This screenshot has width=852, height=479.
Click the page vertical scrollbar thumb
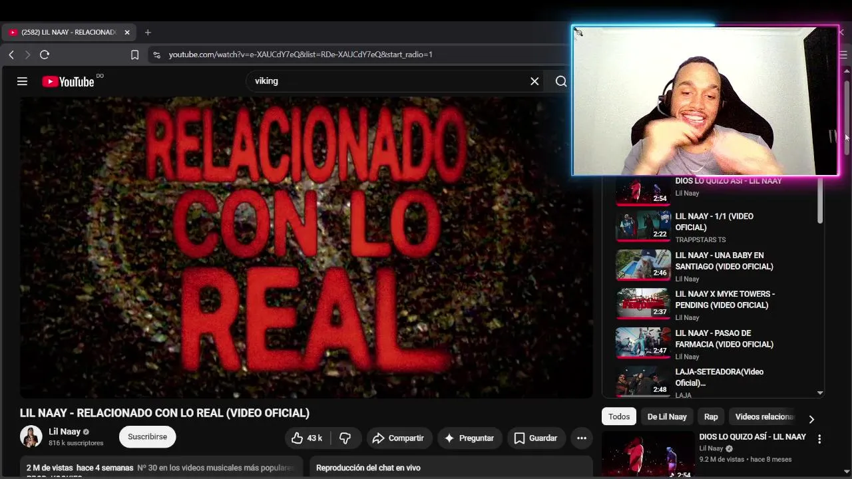[847, 116]
